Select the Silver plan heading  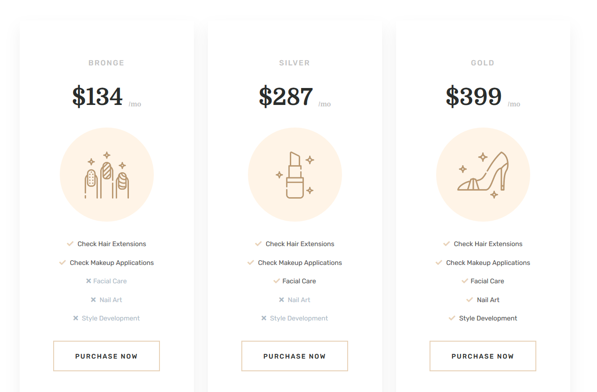point(295,63)
